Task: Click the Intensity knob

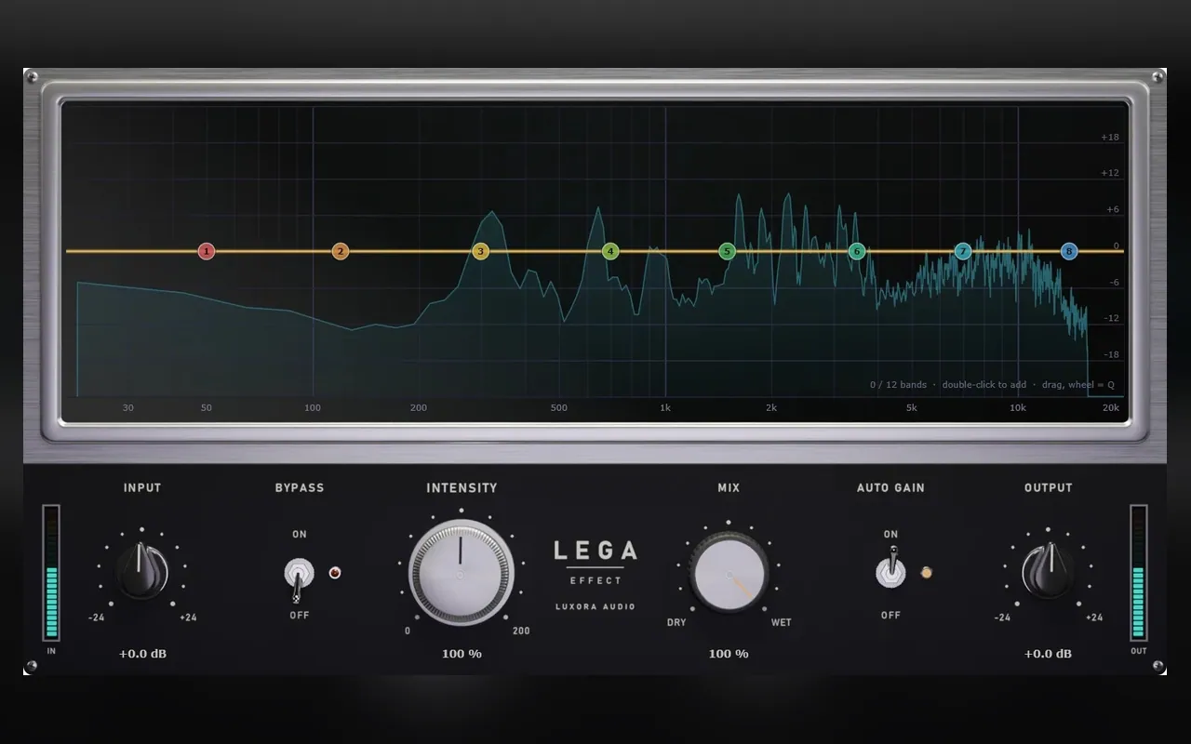Action: [461, 573]
